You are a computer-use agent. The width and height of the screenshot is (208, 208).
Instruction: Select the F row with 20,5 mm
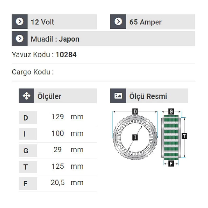[58, 183]
